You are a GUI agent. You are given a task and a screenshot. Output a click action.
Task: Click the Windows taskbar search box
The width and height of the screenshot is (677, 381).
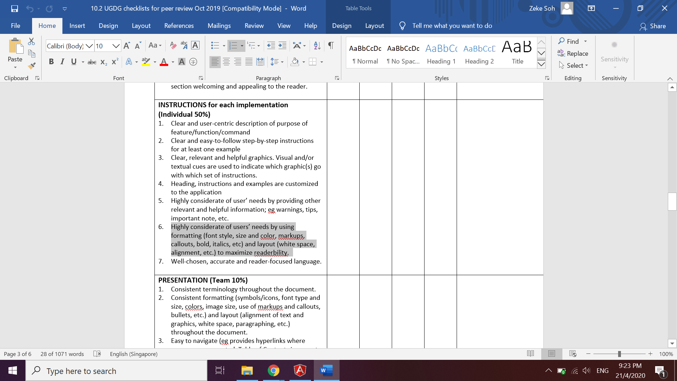(x=116, y=371)
